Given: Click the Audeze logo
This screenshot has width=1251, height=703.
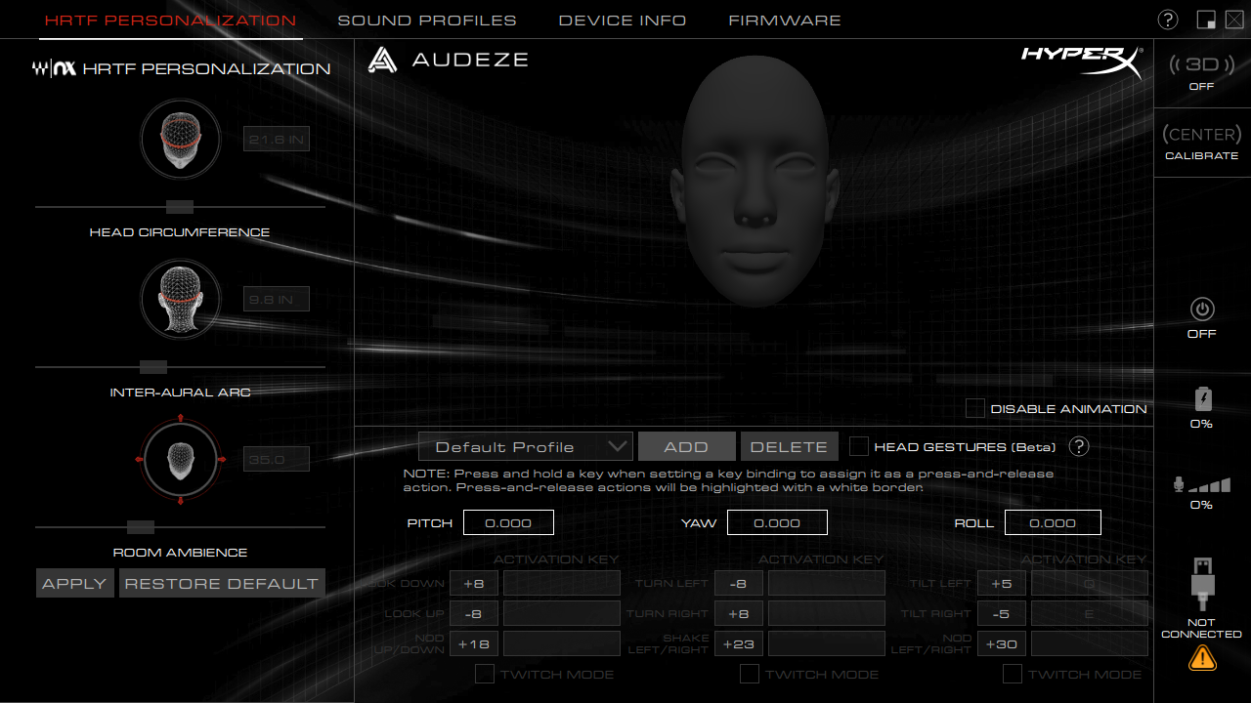Looking at the screenshot, I should tap(448, 60).
